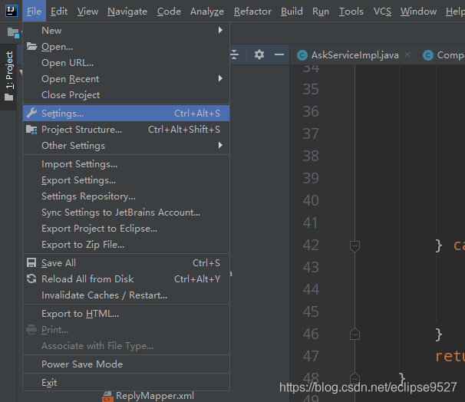This screenshot has height=402, width=465.
Task: Open the Analyze menu
Action: pos(207,12)
